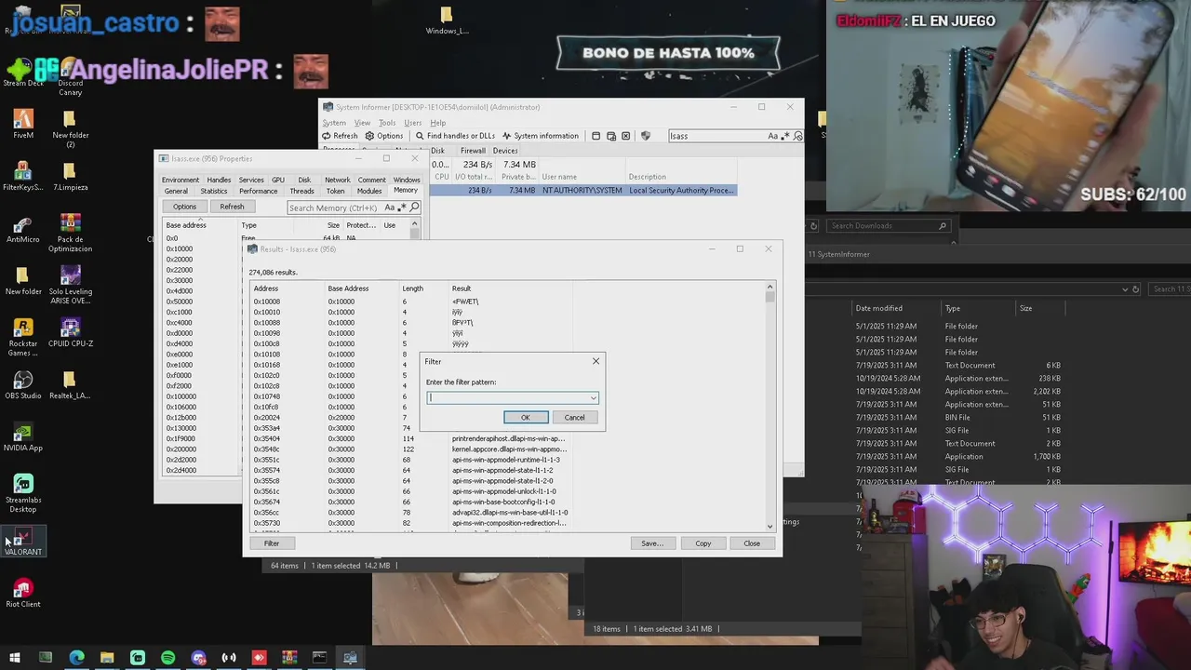Open the Stream Deck desktop icon
This screenshot has height=670, width=1191.
coord(23,71)
